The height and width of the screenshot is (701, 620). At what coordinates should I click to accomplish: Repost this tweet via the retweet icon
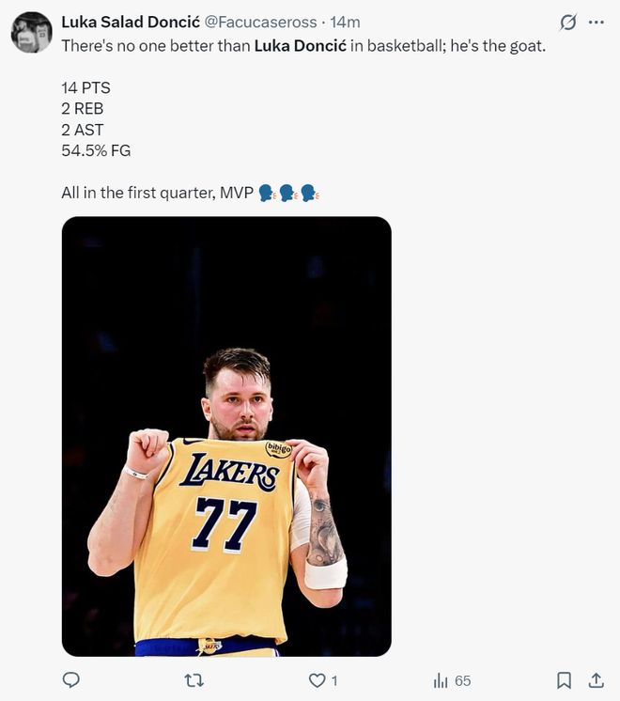click(194, 679)
